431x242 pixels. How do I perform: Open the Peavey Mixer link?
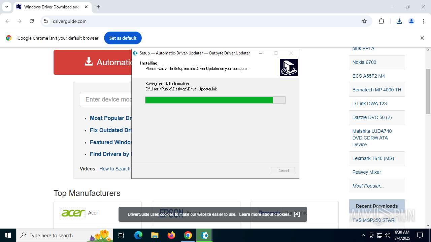367,172
